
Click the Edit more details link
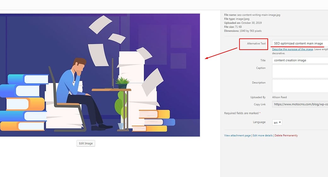tap(262, 136)
